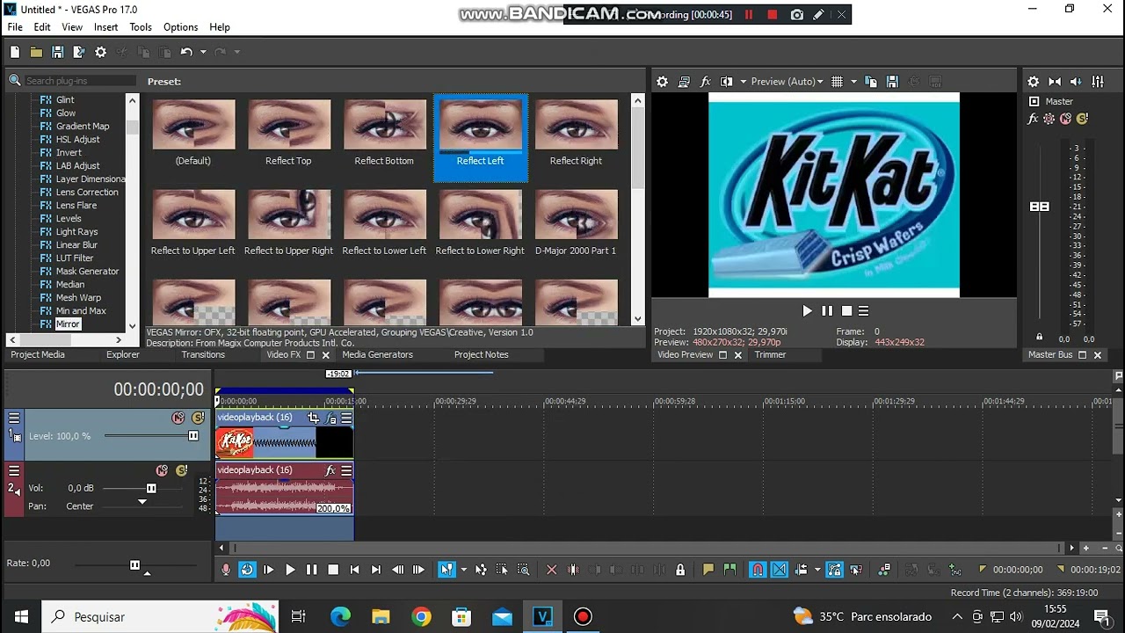Open the Preview (Auto) quality dropdown
This screenshot has height=633, width=1125.
tap(787, 82)
